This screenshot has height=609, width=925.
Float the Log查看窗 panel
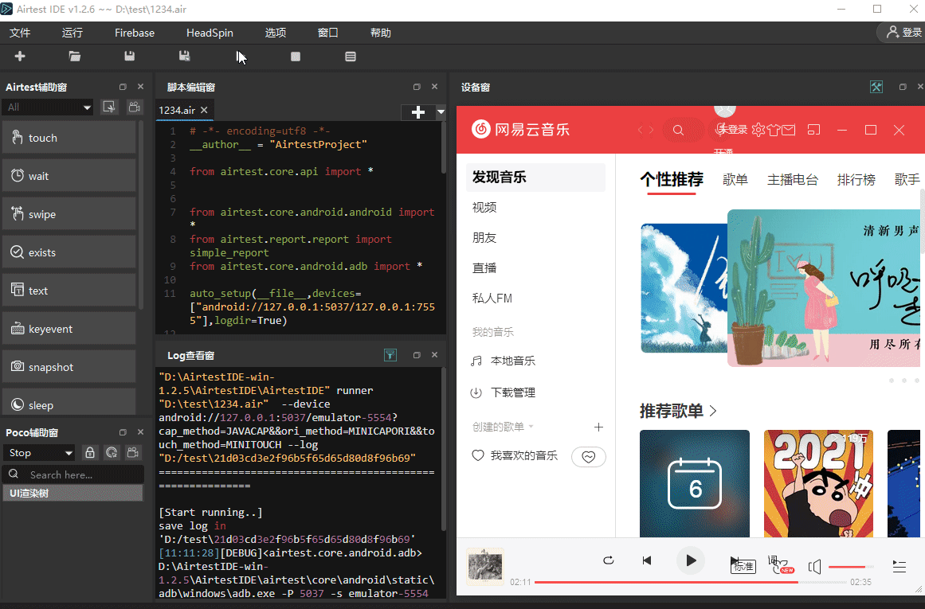click(x=417, y=355)
